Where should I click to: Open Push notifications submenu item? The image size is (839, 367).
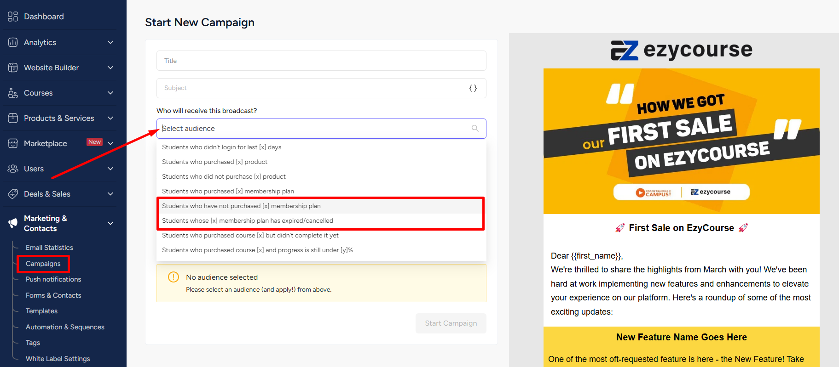point(53,279)
